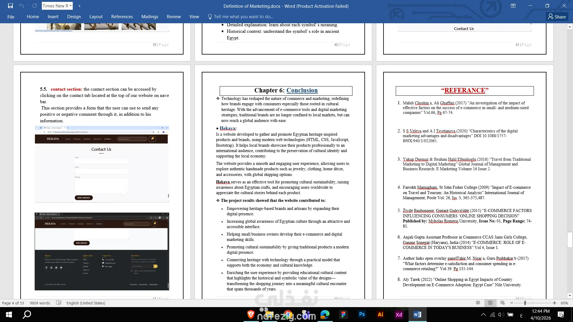The height and width of the screenshot is (322, 573).
Task: Click reference 6 by Anjali Gupta
Action: click(463, 242)
